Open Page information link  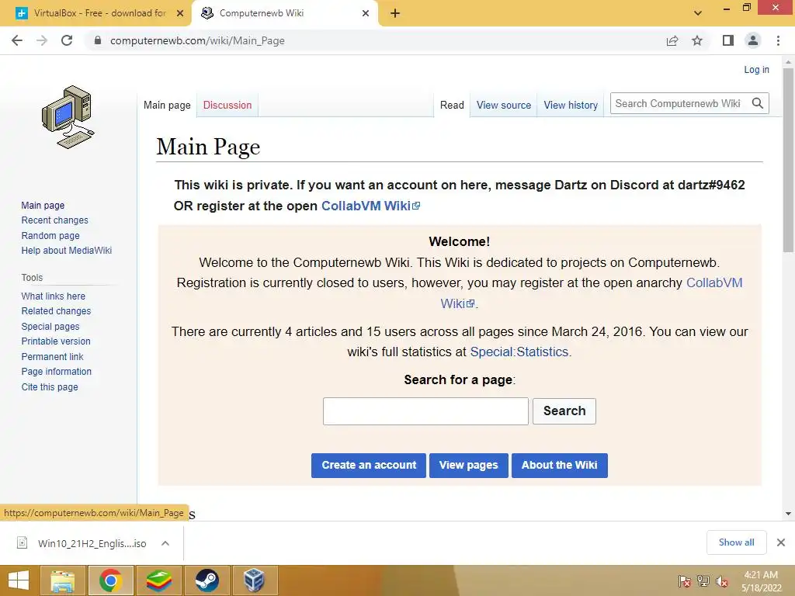point(56,372)
